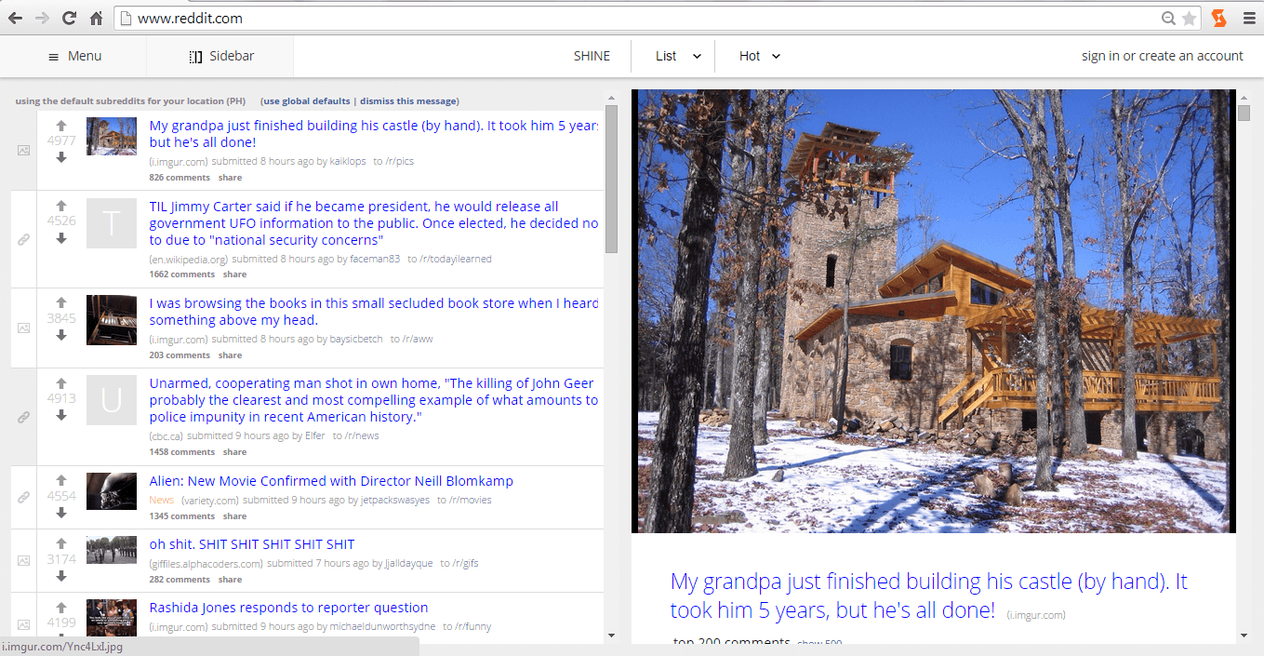Open user kaiklops' profile
Image resolution: width=1264 pixels, height=656 pixels.
point(348,161)
